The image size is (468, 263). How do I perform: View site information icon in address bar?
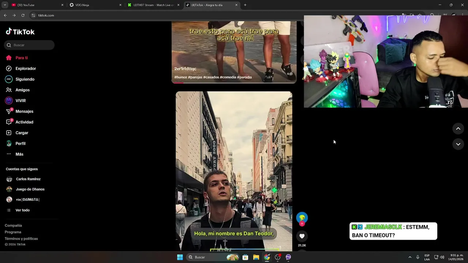[x=33, y=15]
